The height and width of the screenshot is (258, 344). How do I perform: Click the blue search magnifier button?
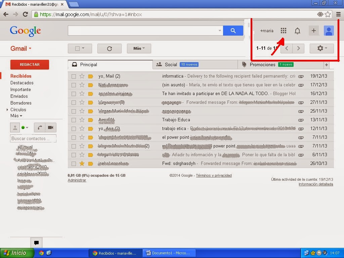click(x=233, y=31)
